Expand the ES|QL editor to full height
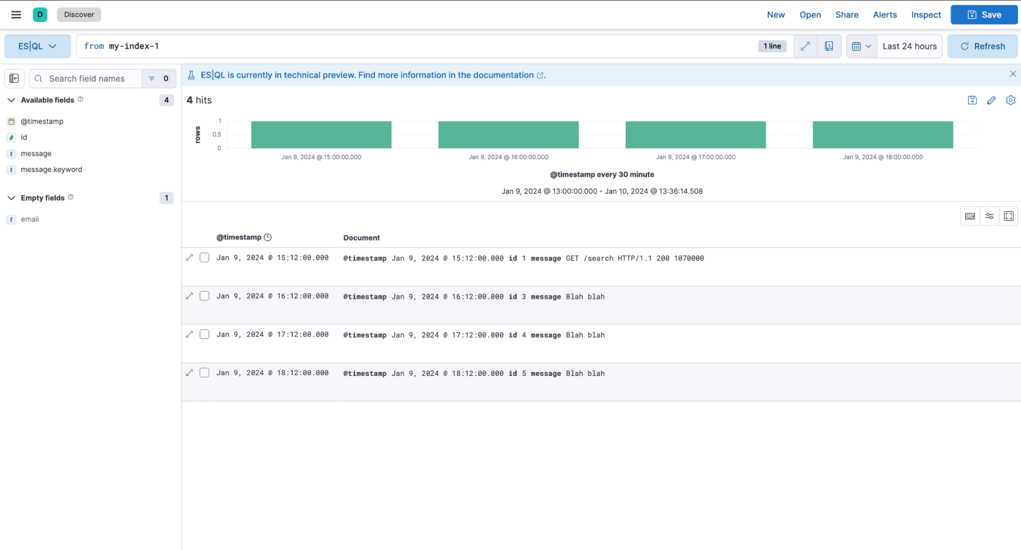This screenshot has width=1021, height=550. pos(805,46)
